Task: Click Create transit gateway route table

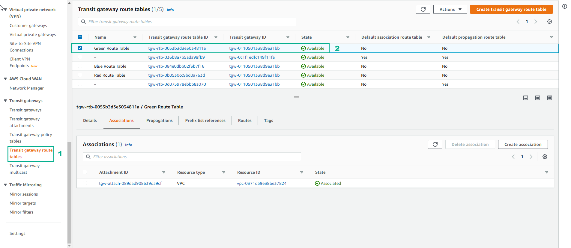Action: [511, 9]
